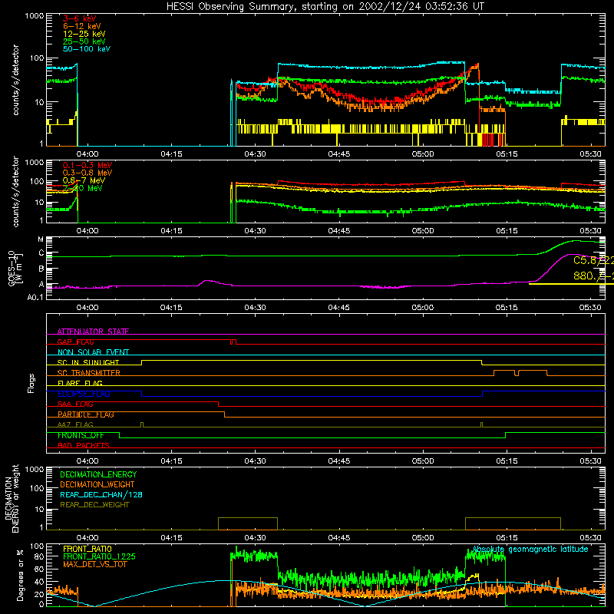Select the 6-12 keV legend label
The height and width of the screenshot is (614, 614).
81,26
